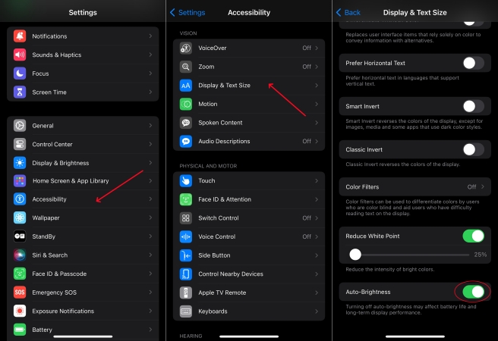The height and width of the screenshot is (341, 498).
Task: Select Color Filters row label
Action: pyautogui.click(x=362, y=187)
